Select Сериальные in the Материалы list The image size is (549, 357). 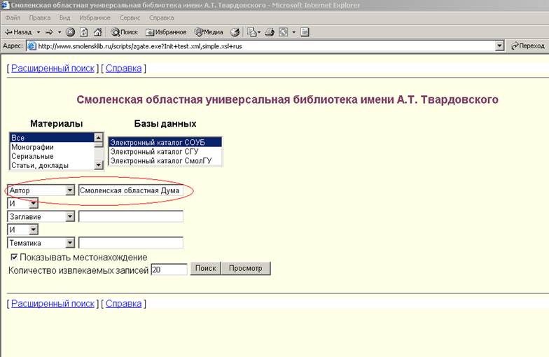coord(52,156)
